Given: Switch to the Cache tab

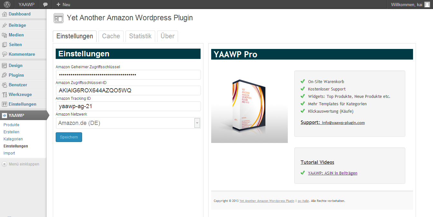Looking at the screenshot, I should tap(111, 36).
